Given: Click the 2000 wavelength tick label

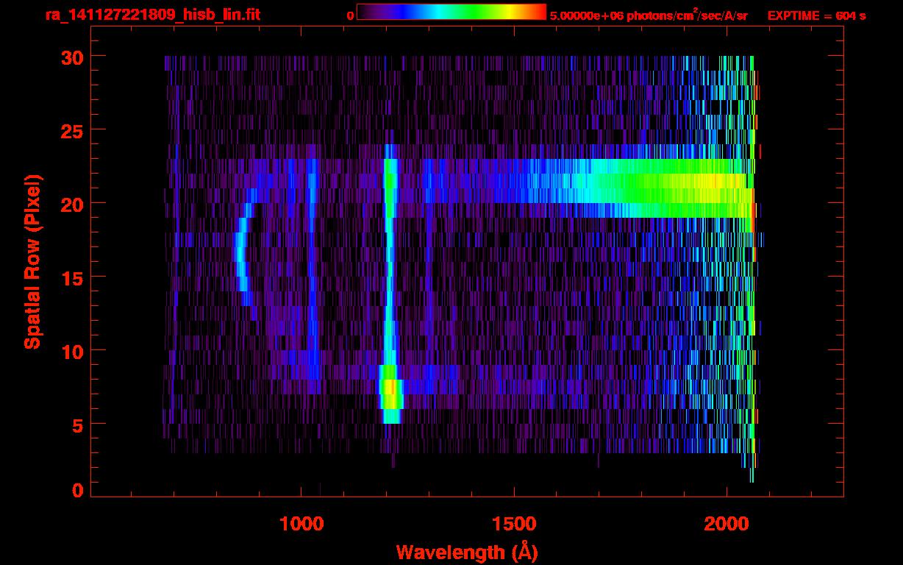Looking at the screenshot, I should tap(727, 524).
